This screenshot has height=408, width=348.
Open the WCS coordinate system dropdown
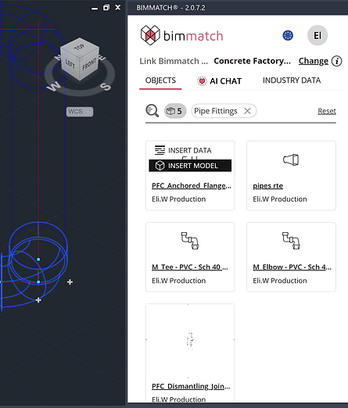tap(80, 112)
